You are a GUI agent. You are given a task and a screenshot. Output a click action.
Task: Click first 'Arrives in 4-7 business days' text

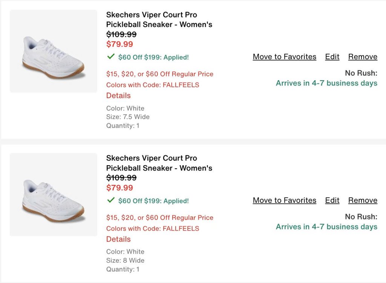point(326,83)
